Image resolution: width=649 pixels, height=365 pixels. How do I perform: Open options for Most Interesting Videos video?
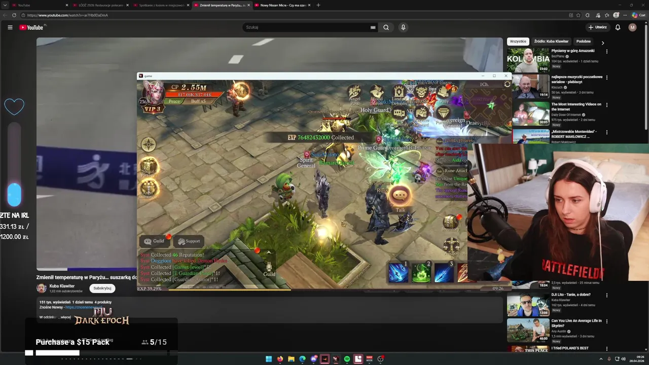(606, 105)
